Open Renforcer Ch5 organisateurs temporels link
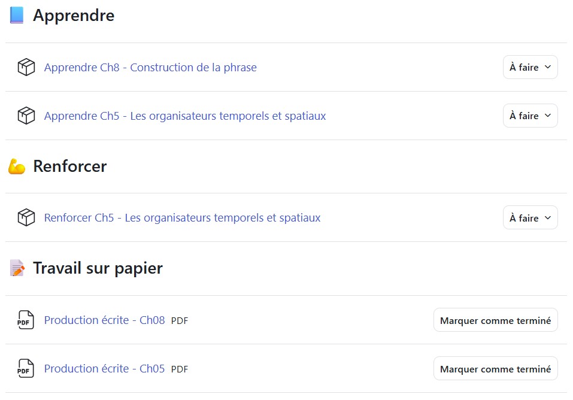573x400 pixels. coord(182,218)
